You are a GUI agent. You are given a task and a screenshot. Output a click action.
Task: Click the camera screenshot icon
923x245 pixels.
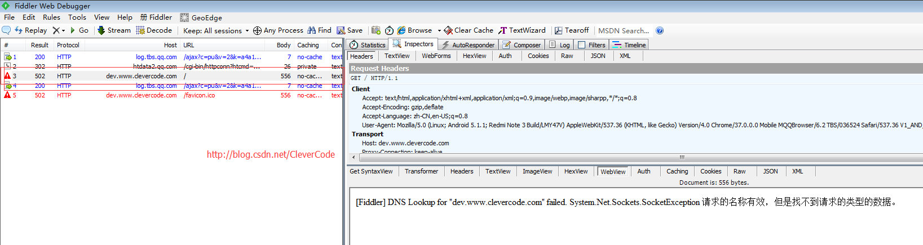click(x=376, y=30)
